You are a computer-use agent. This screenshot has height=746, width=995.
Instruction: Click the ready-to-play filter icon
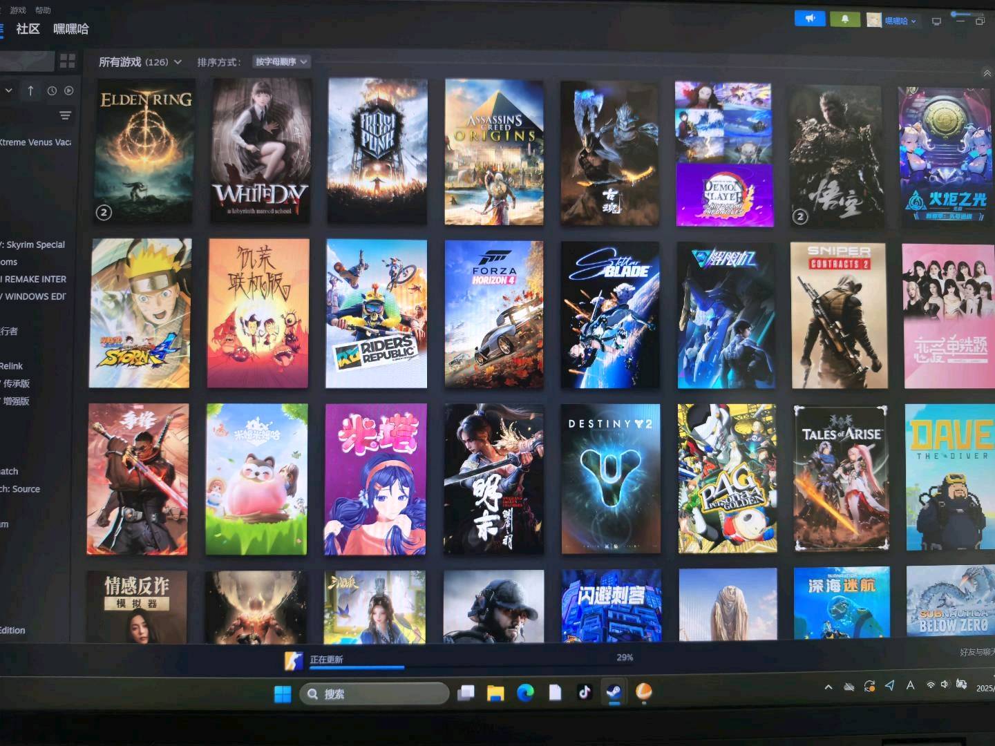pyautogui.click(x=69, y=90)
